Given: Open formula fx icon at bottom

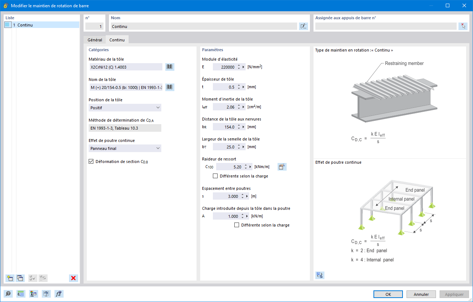Looking at the screenshot, I should coord(59,294).
